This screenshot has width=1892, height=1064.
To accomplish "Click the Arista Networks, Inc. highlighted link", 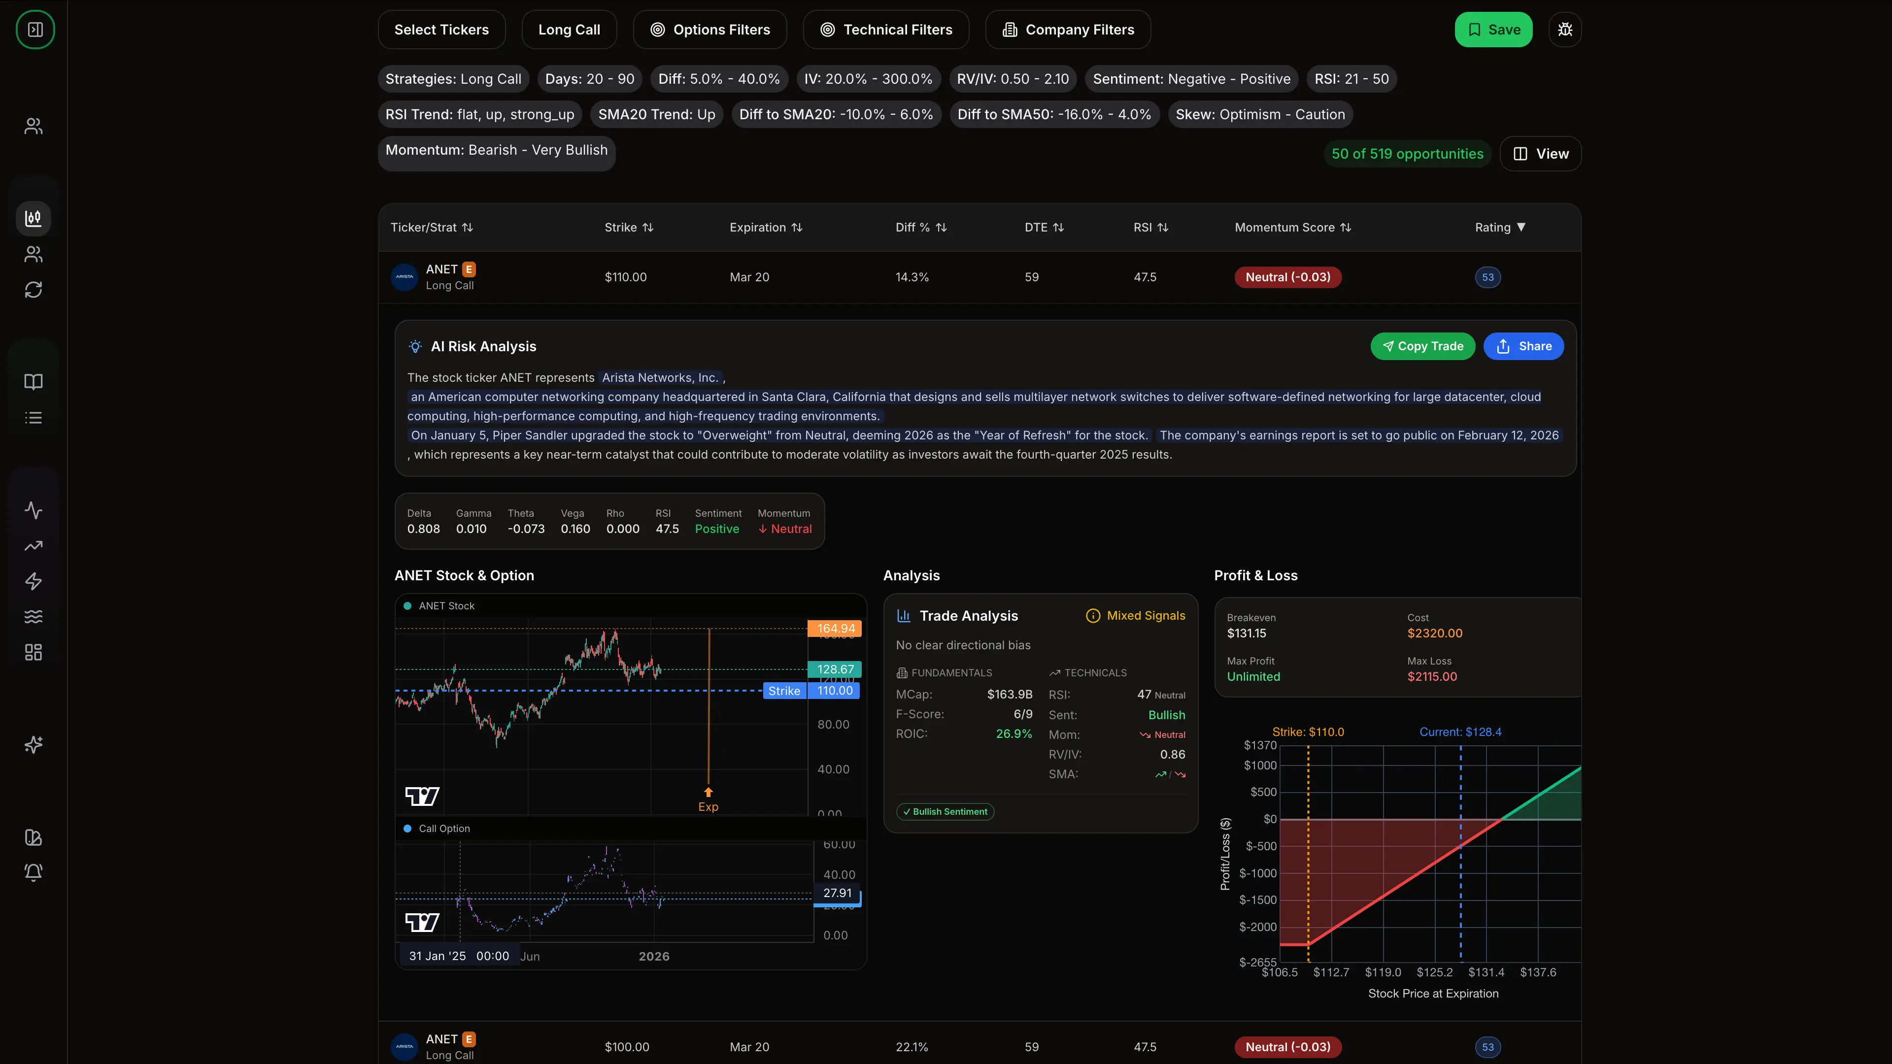I will click(660, 377).
